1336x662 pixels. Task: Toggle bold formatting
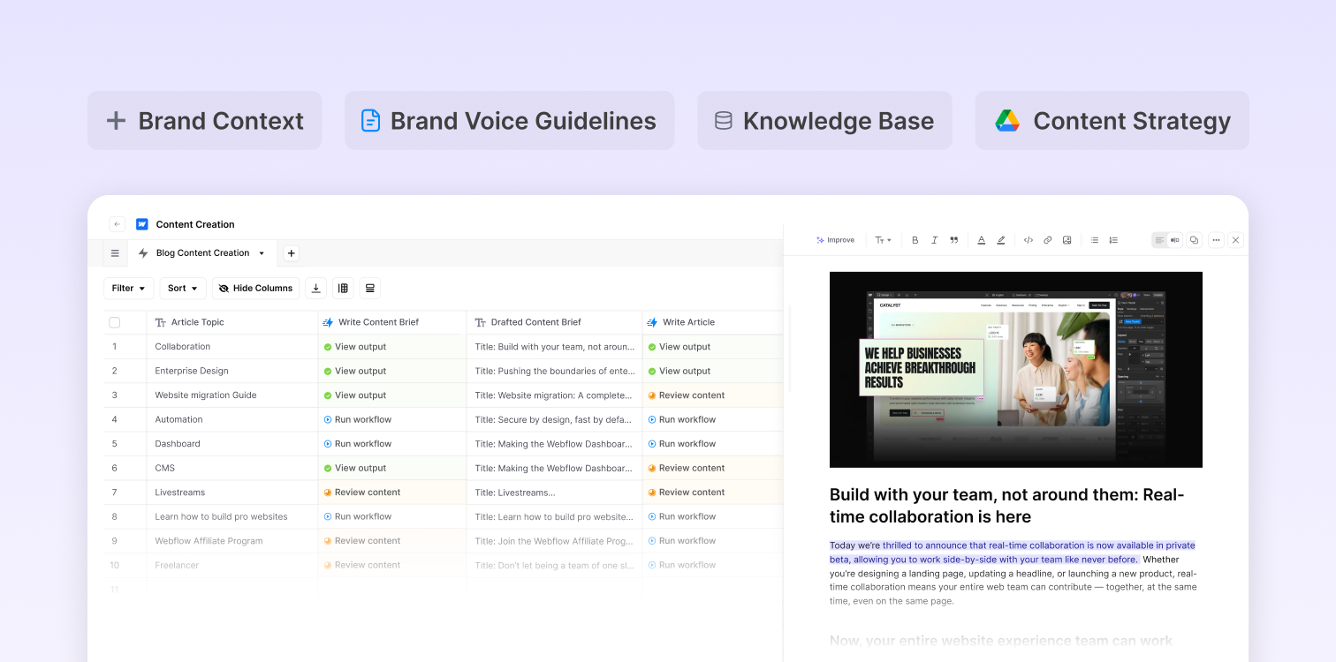pyautogui.click(x=915, y=240)
